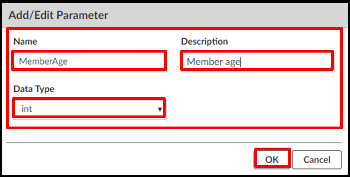Place cursor in 'Member age' description text
350x177 pixels.
point(213,62)
